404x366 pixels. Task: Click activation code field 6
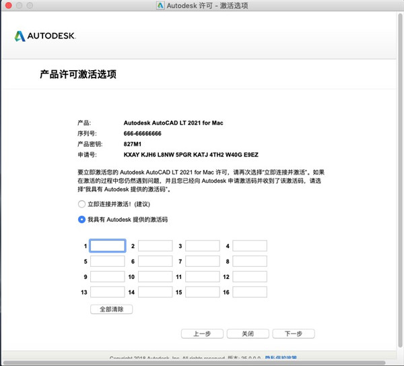tap(155, 262)
